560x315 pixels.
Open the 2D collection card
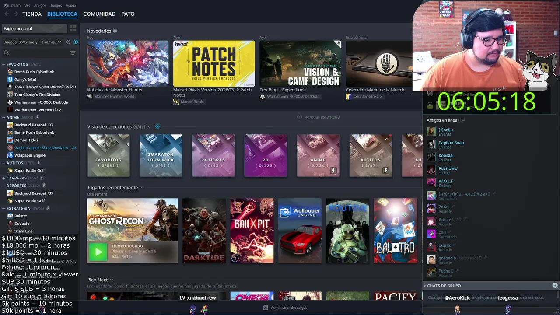tap(266, 155)
